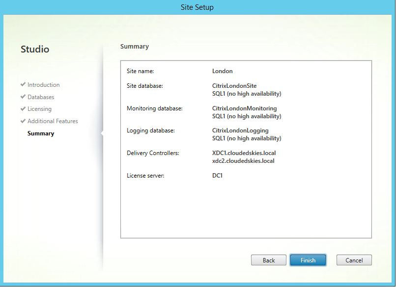The image size is (396, 287).
Task: Click the CitrixLondonSite database name
Action: click(234, 86)
